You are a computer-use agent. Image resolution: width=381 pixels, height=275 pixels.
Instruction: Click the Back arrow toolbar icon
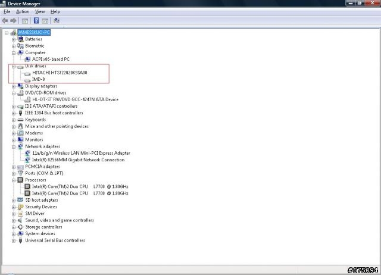[5, 21]
